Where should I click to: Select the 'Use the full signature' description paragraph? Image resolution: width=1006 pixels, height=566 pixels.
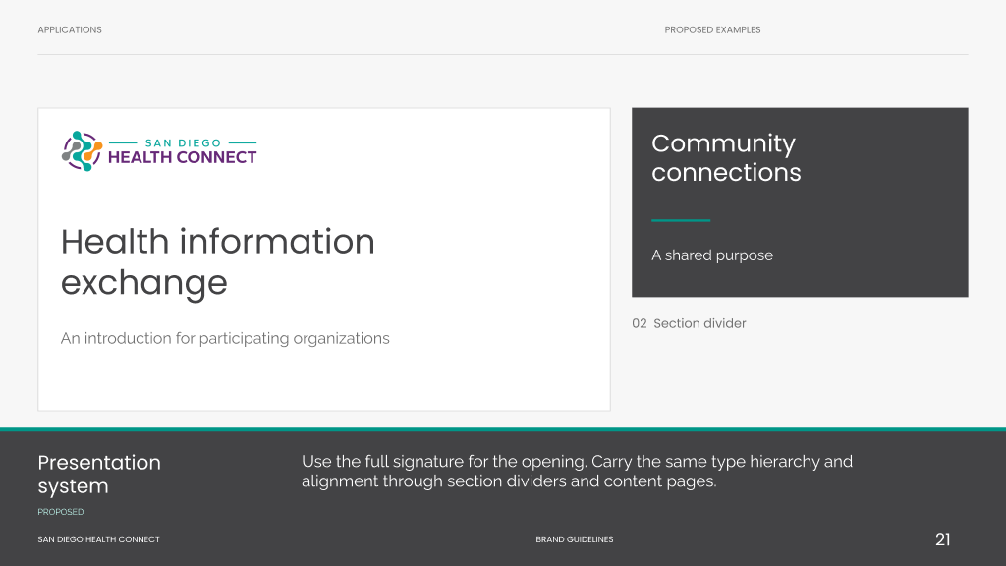(x=578, y=472)
